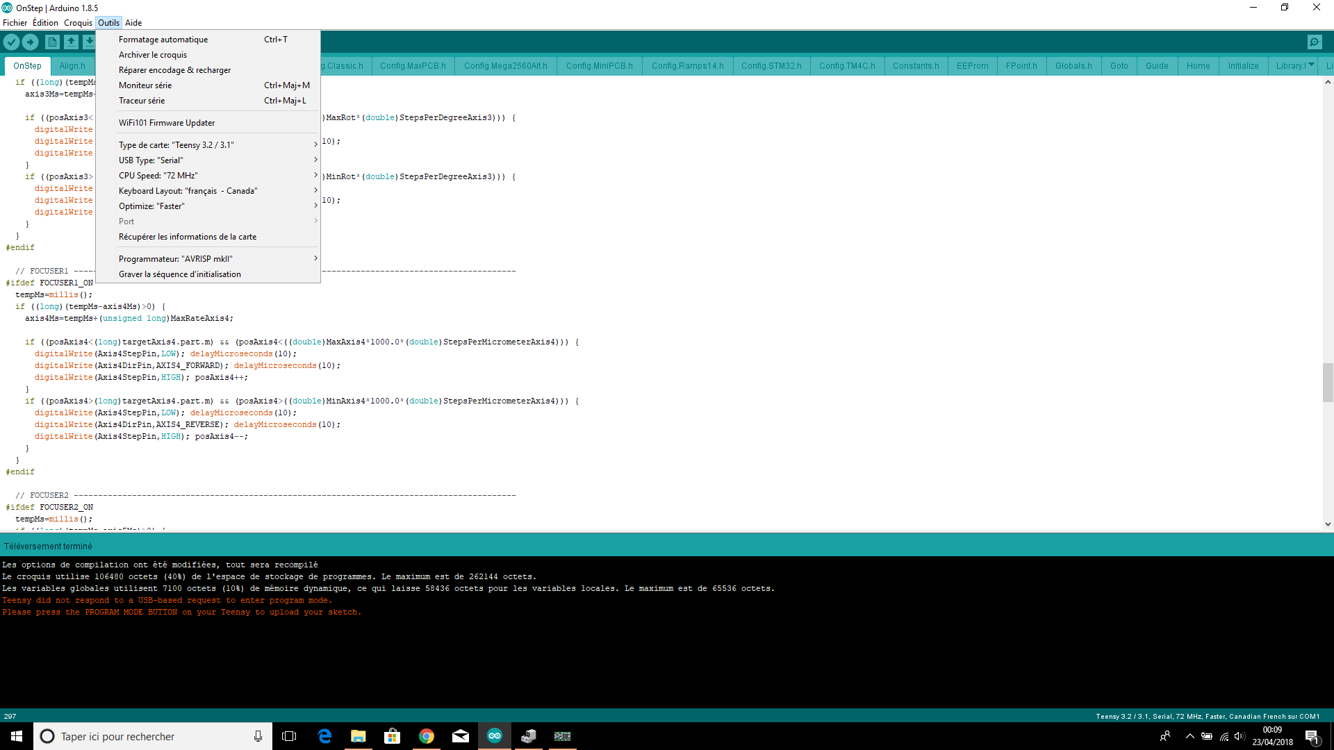Open the tab list dropdown arrow
Viewport: 1334px width, 750px height.
(1311, 65)
